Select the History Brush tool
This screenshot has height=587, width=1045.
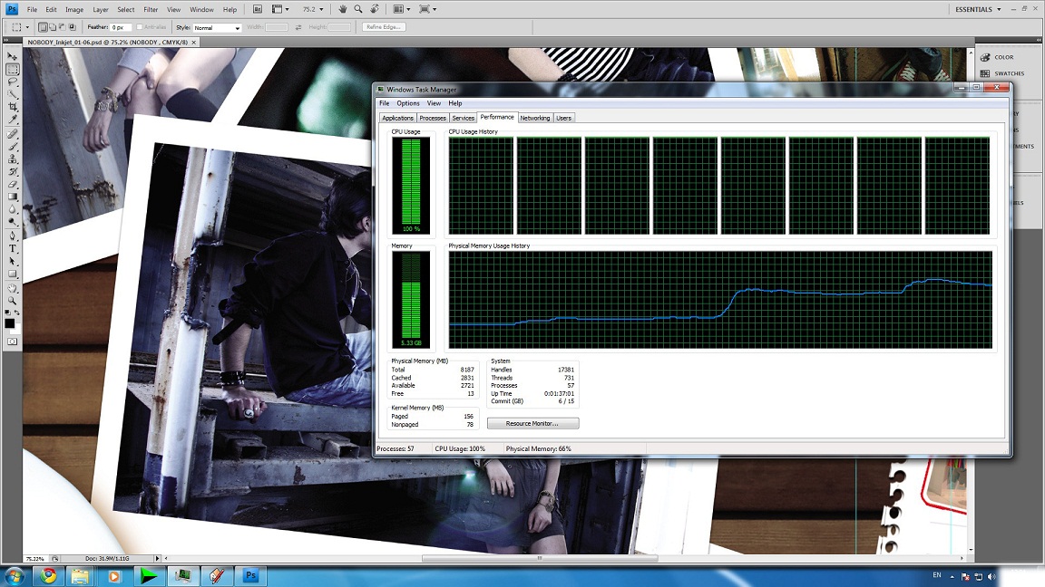tap(13, 172)
